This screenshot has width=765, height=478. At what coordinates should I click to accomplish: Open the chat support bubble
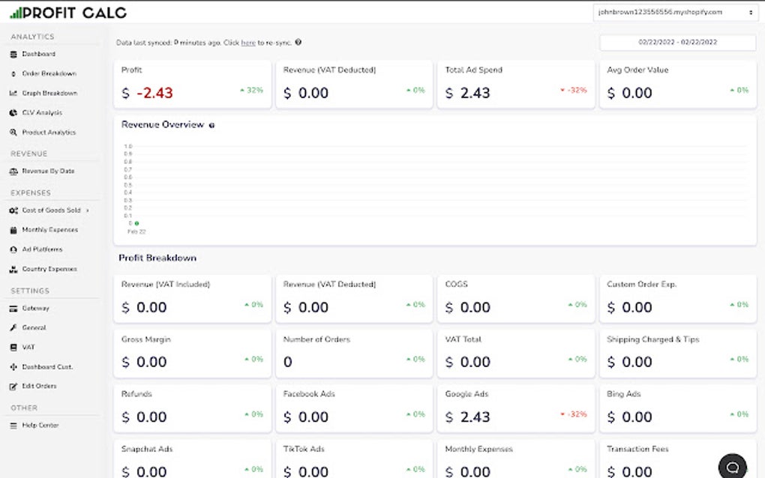click(x=732, y=466)
